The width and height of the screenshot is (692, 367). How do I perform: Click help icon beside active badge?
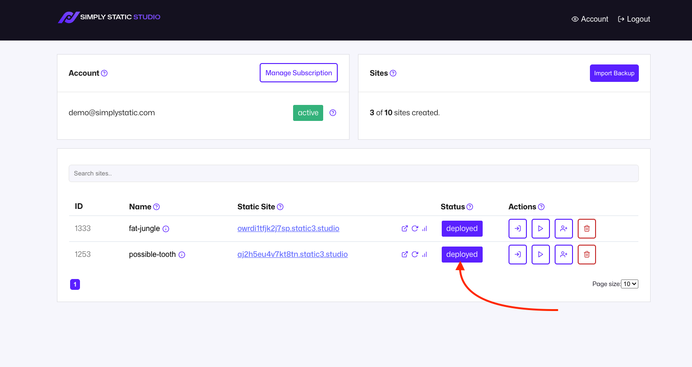pos(333,113)
